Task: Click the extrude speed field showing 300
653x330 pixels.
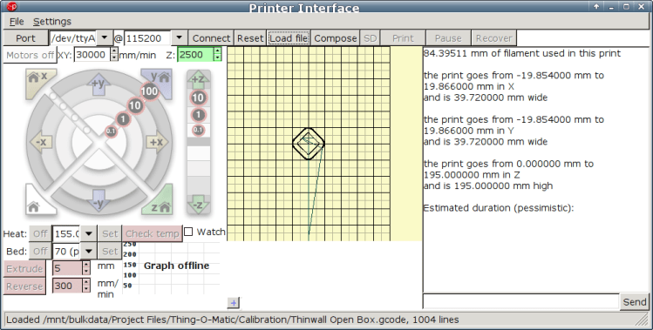Action: pyautogui.click(x=67, y=286)
